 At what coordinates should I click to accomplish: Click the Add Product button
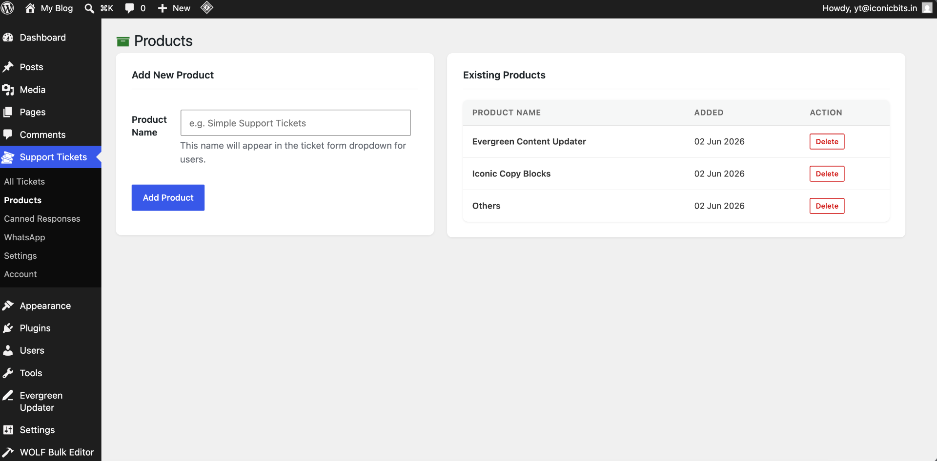[168, 198]
